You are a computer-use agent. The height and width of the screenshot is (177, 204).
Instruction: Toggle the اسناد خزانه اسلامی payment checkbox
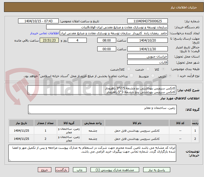tap(132, 75)
